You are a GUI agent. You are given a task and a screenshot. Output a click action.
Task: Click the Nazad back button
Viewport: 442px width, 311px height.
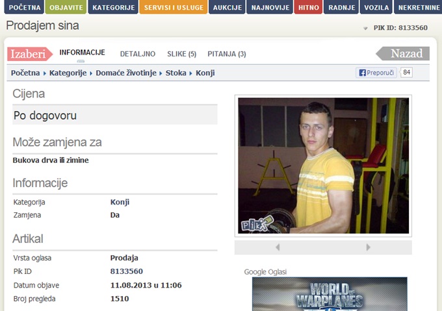tap(403, 53)
